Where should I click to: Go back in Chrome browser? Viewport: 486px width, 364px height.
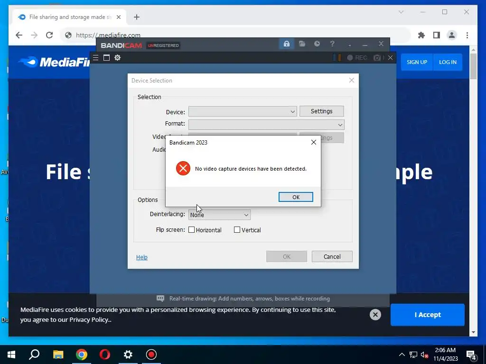tap(19, 35)
